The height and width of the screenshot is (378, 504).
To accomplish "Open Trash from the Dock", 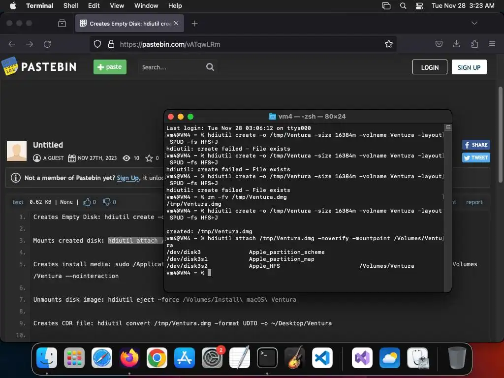I will point(457,357).
